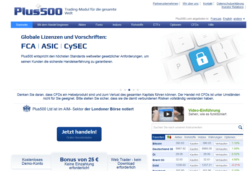The height and width of the screenshot is (171, 251).
Task: Open the Indizes menu item
Action: pyautogui.click(x=117, y=25)
